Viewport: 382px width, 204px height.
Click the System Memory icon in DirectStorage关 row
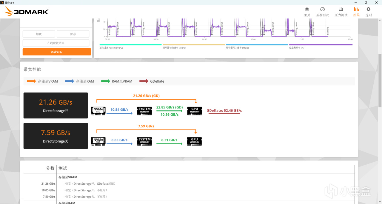[144, 141]
